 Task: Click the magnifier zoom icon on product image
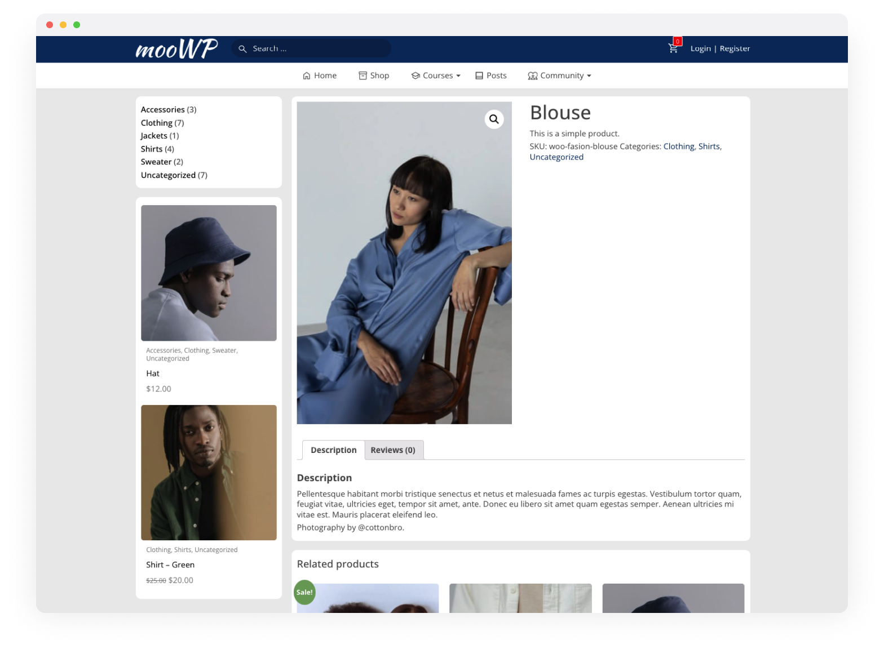(494, 119)
